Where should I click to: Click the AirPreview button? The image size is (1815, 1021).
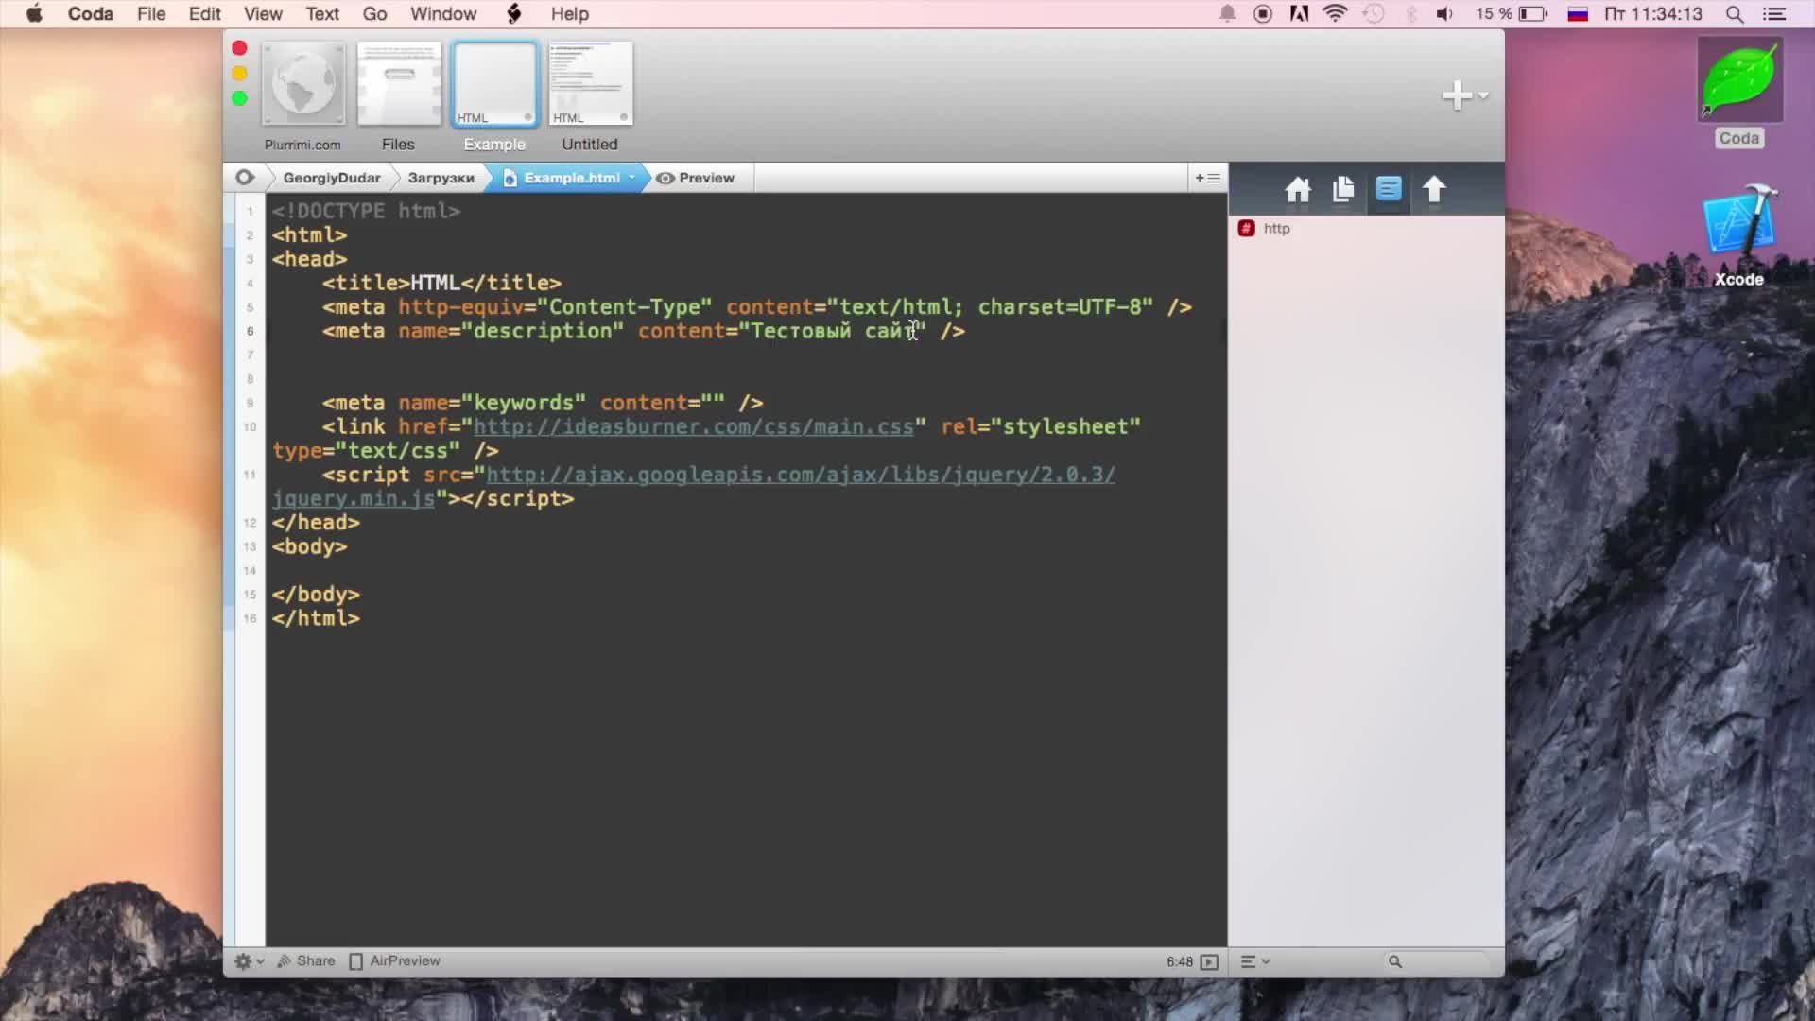[x=394, y=960]
